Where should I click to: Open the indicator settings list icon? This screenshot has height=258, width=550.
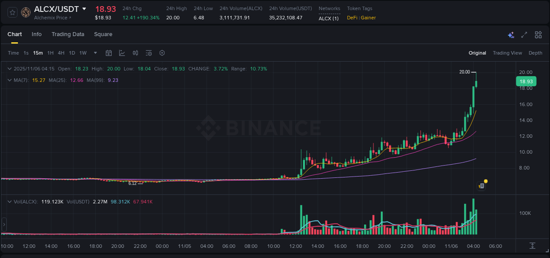(x=148, y=53)
